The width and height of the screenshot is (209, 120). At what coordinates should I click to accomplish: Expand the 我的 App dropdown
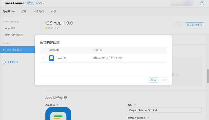[x=36, y=3]
